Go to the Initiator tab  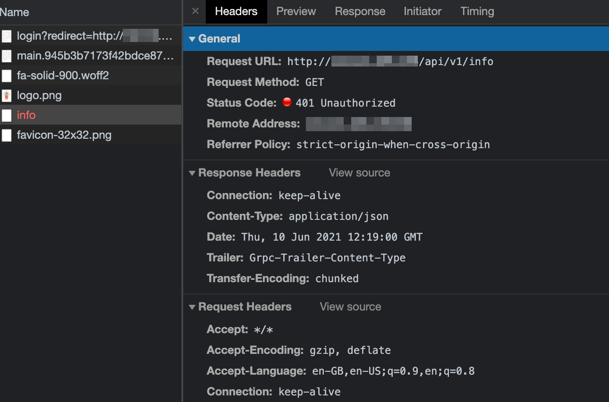point(423,11)
